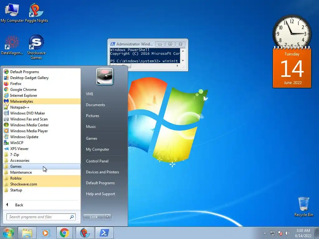Click the network tray icon
This screenshot has height=239, width=319.
[272, 233]
